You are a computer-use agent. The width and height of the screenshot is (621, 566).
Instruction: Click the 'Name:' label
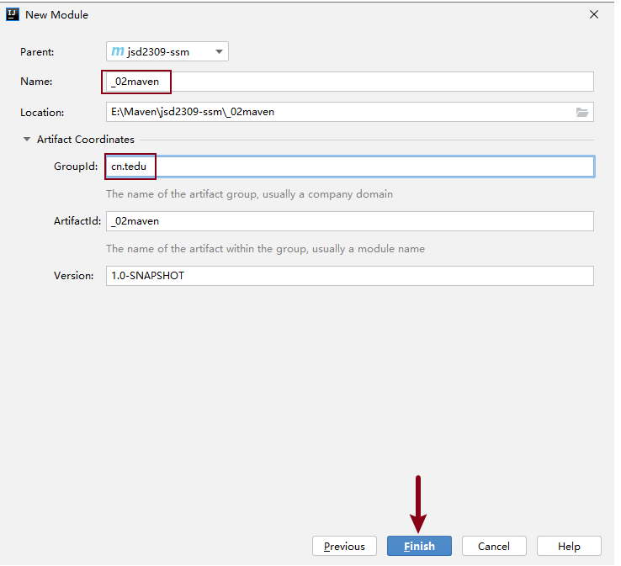[x=36, y=82]
